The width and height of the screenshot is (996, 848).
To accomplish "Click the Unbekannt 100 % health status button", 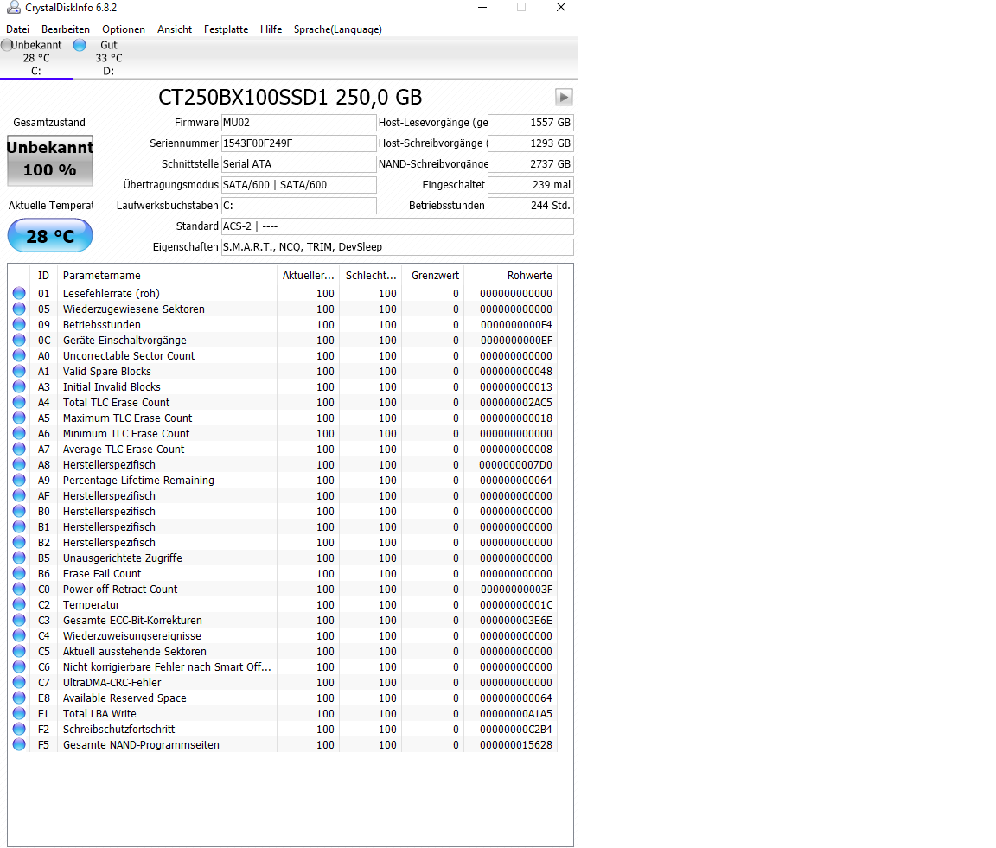I will [x=50, y=160].
